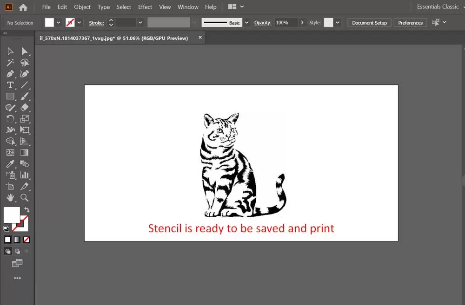Click the Document Setup button

pos(369,23)
